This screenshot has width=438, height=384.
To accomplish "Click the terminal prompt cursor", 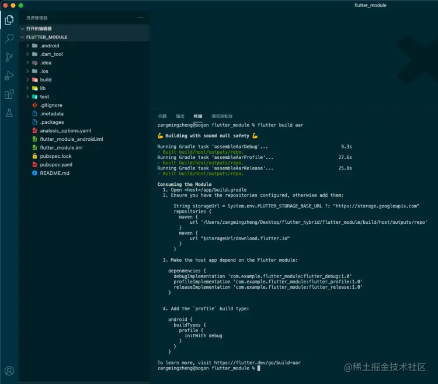I will tap(259, 368).
